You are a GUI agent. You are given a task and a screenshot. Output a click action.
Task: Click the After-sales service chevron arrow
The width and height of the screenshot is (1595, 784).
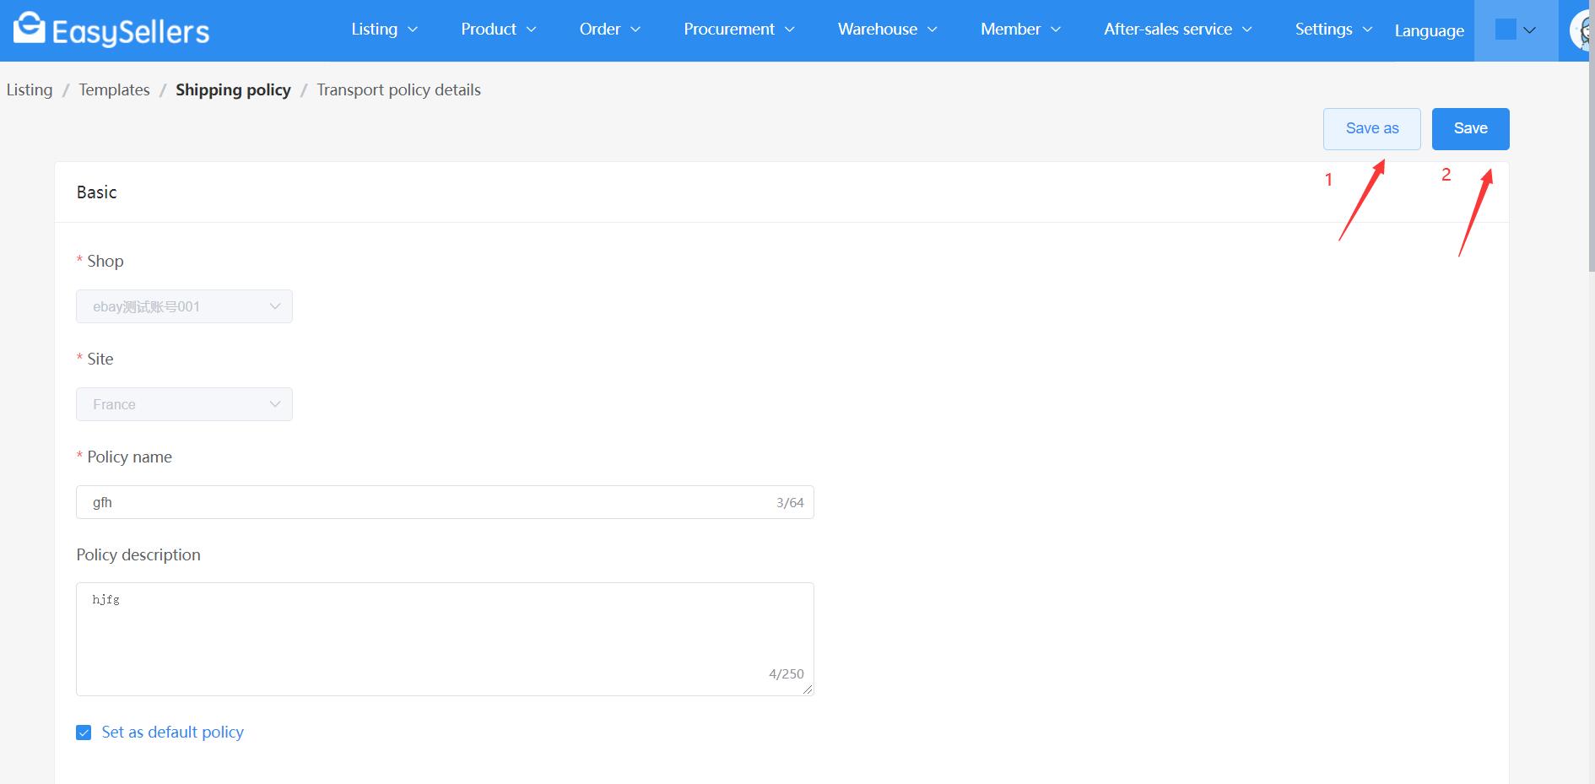(x=1247, y=30)
